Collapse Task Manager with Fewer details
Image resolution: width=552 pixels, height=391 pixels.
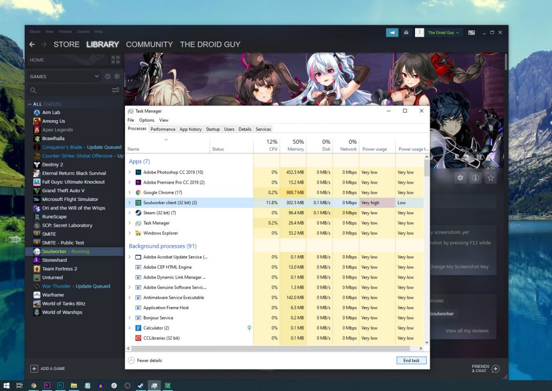(145, 360)
